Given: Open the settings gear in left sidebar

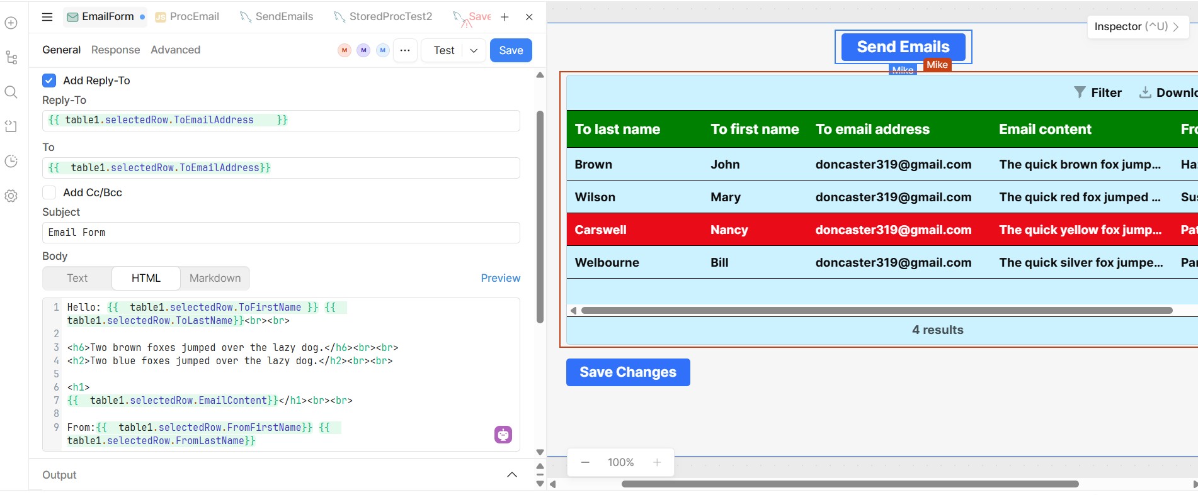Looking at the screenshot, I should coord(11,196).
